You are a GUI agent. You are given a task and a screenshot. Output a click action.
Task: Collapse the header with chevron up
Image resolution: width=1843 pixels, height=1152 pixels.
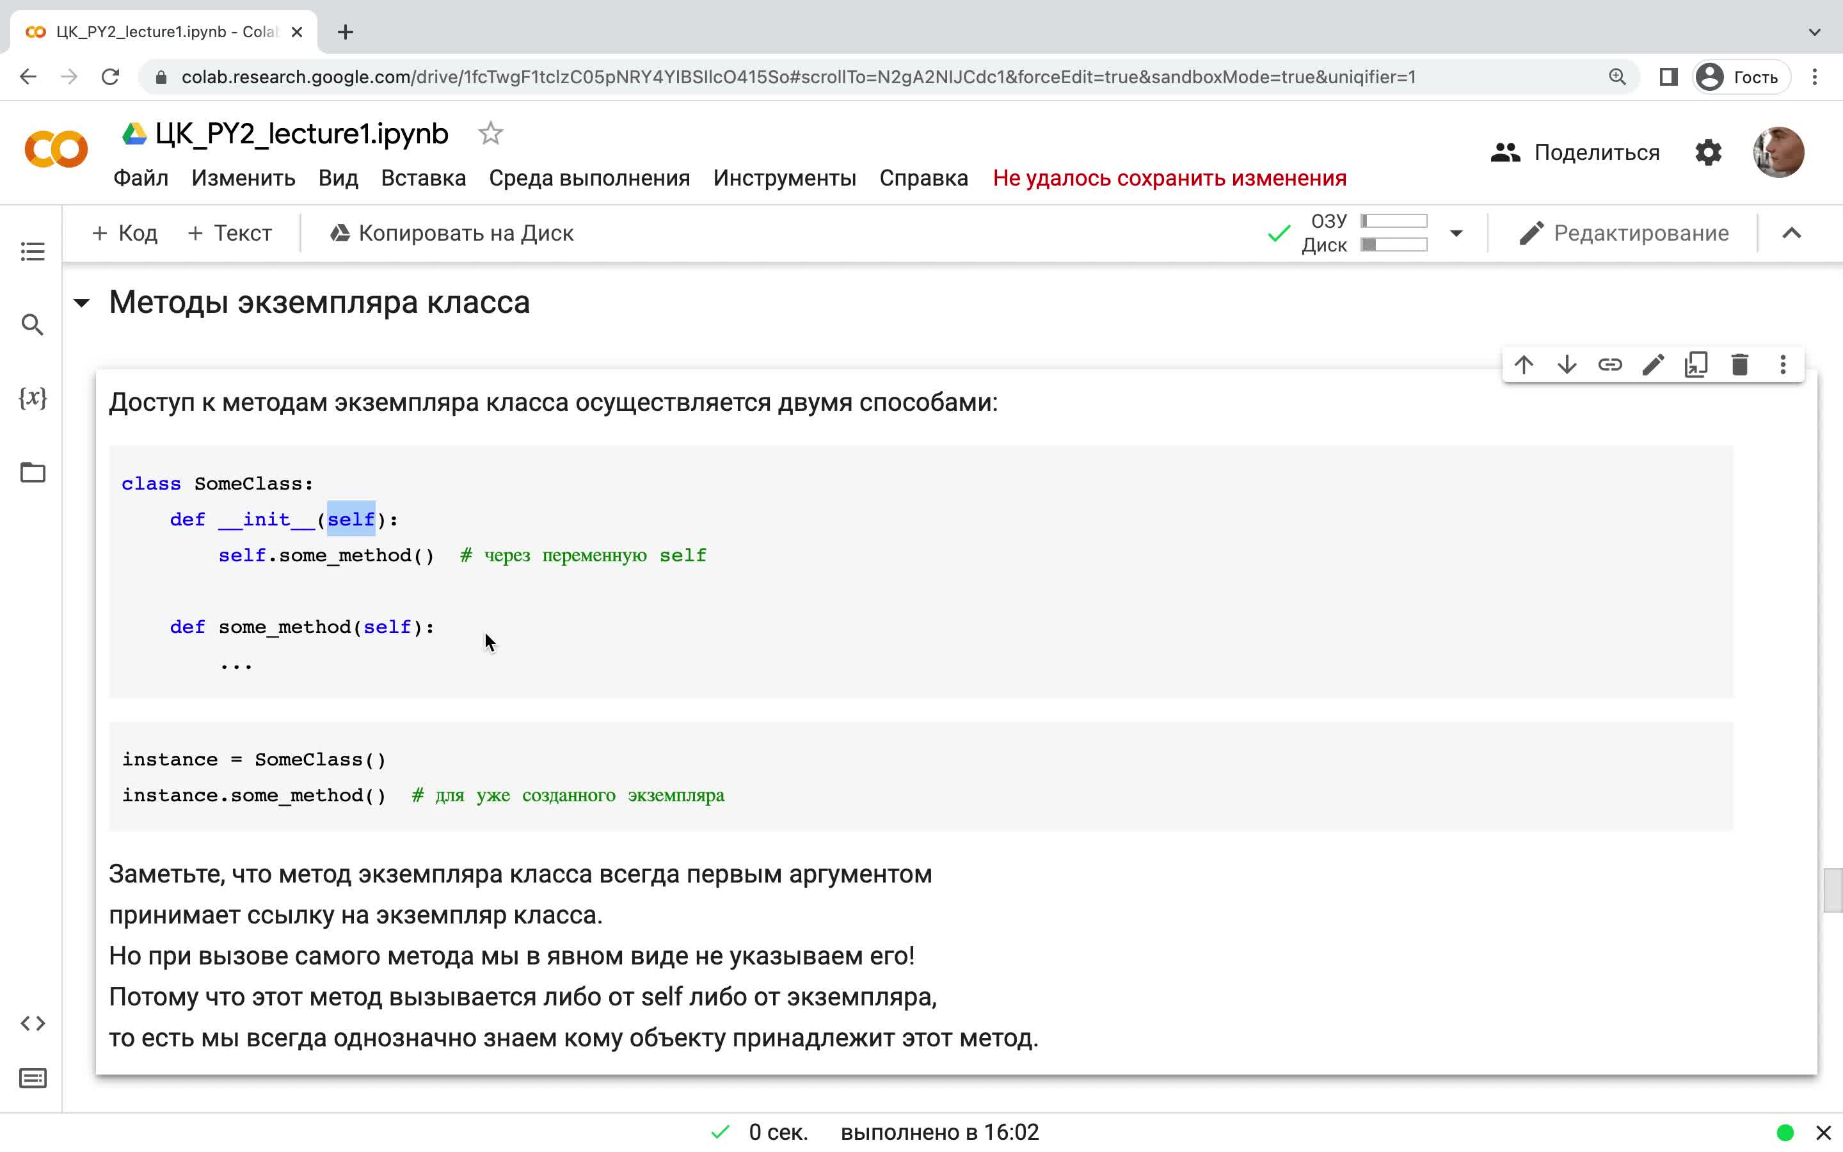[1792, 233]
